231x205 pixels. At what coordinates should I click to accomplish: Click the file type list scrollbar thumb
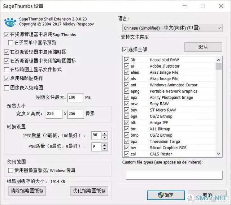click(x=219, y=67)
